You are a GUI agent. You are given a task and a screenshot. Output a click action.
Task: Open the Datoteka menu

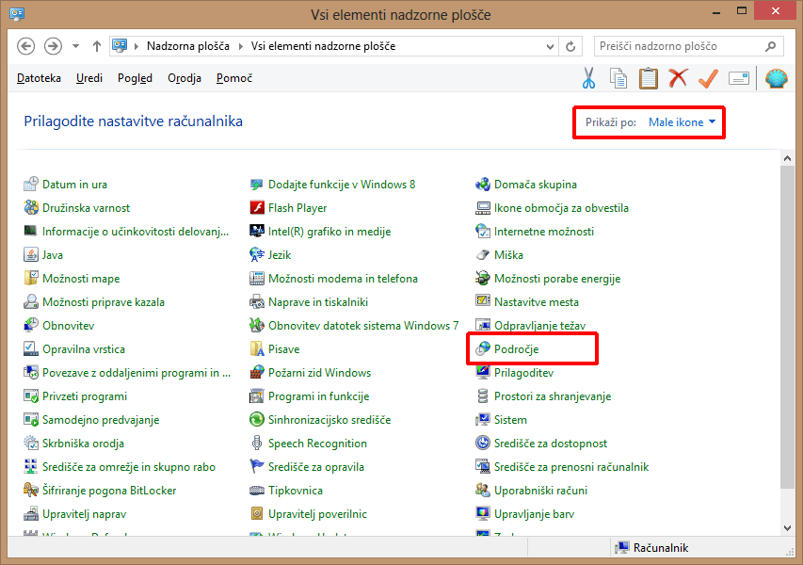(39, 78)
